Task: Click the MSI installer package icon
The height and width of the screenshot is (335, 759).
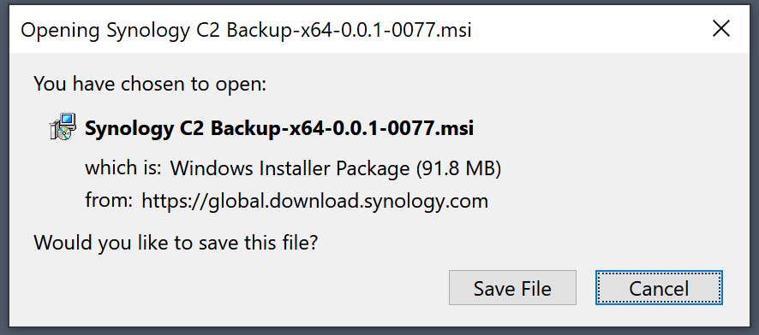Action: (x=63, y=127)
